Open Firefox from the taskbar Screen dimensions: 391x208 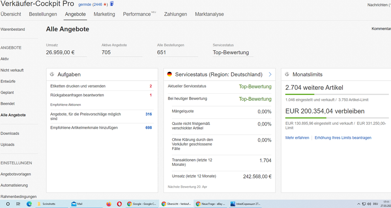point(109,204)
